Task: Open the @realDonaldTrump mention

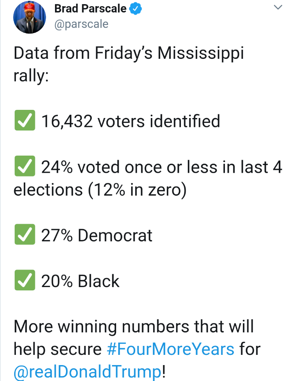Action: coord(88,372)
